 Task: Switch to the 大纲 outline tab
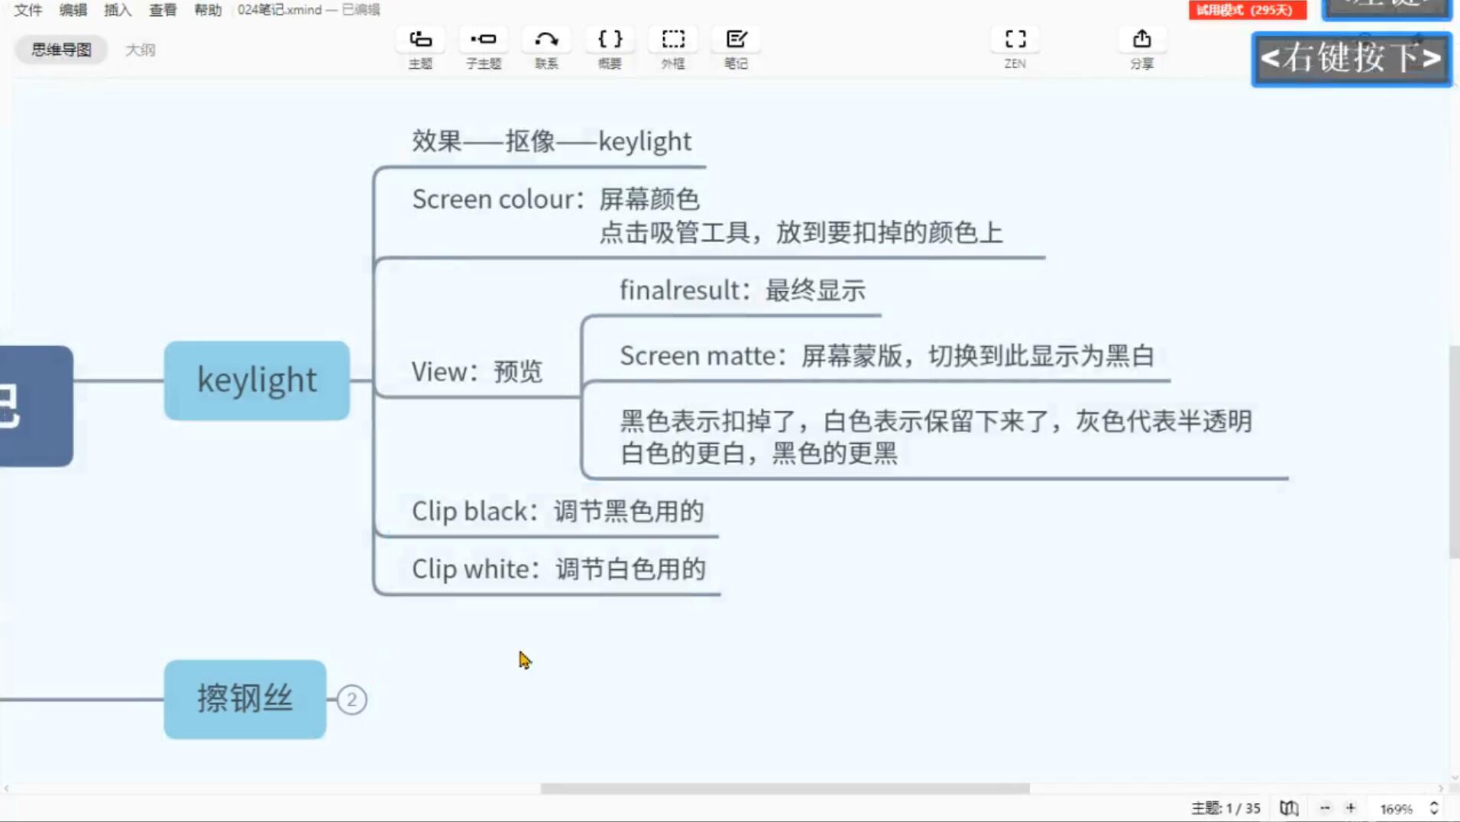[140, 50]
